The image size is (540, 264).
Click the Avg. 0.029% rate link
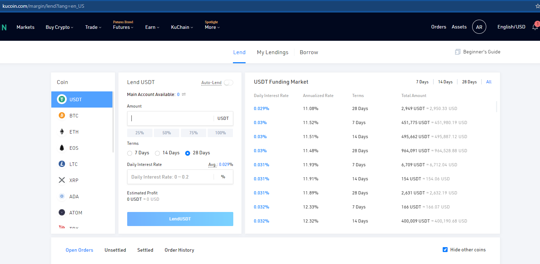click(x=221, y=165)
